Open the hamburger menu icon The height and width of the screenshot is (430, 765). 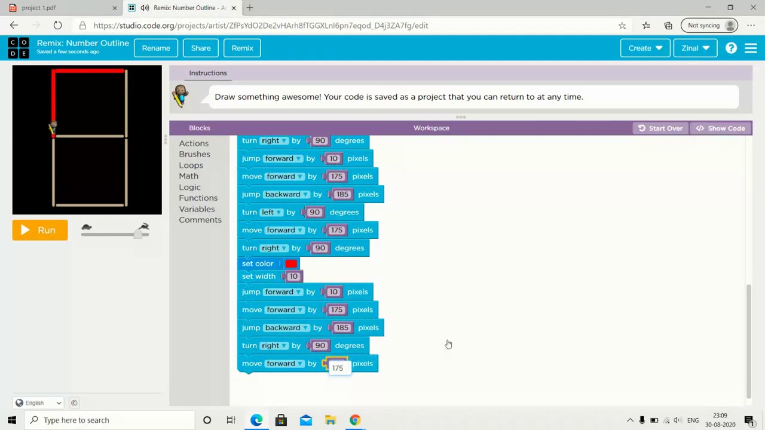tap(751, 48)
